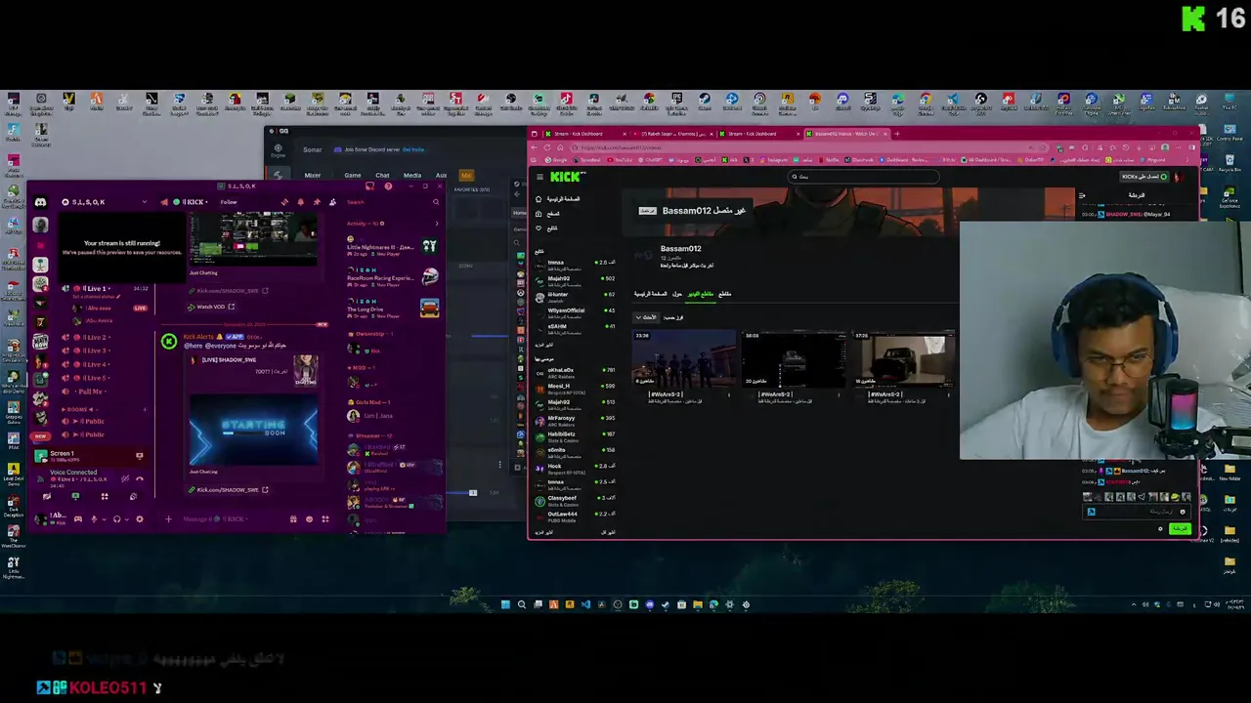The width and height of the screenshot is (1251, 703).
Task: Click the green send button in Kick chat
Action: [1180, 528]
